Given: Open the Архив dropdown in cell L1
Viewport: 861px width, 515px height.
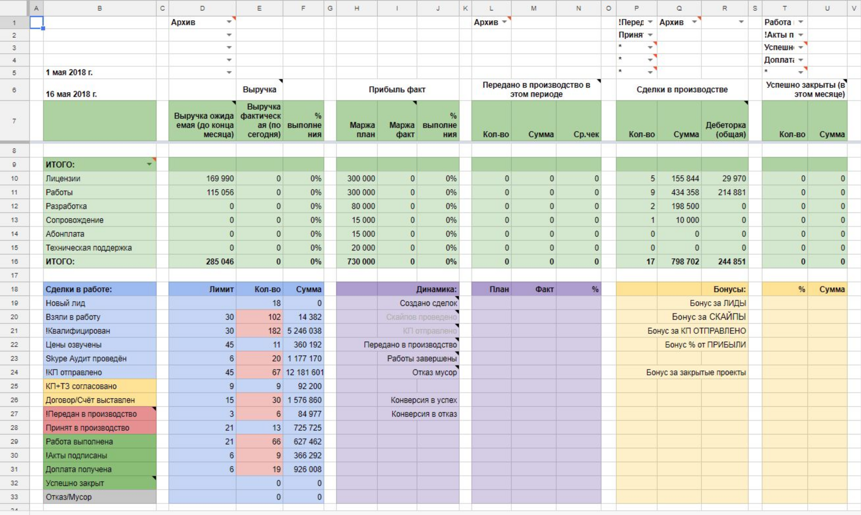Looking at the screenshot, I should pos(504,22).
